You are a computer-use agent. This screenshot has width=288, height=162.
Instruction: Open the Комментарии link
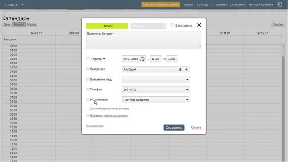pos(95,126)
